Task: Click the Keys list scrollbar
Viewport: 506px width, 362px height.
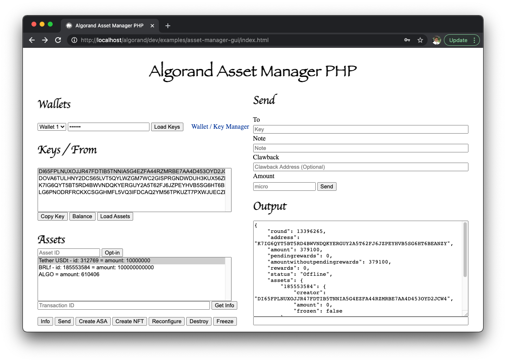Action: pyautogui.click(x=228, y=190)
